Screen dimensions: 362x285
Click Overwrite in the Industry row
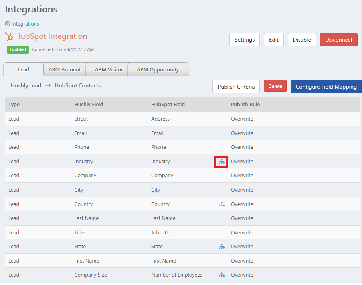(242, 161)
